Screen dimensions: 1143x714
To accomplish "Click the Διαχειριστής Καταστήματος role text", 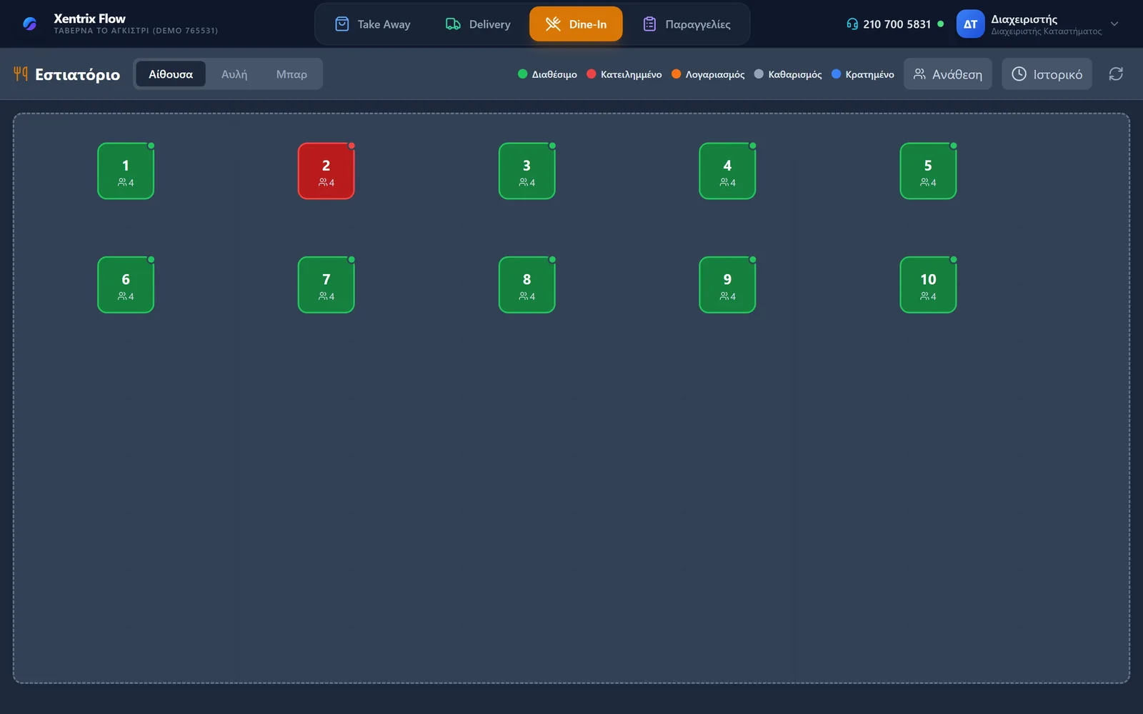I will (1046, 31).
